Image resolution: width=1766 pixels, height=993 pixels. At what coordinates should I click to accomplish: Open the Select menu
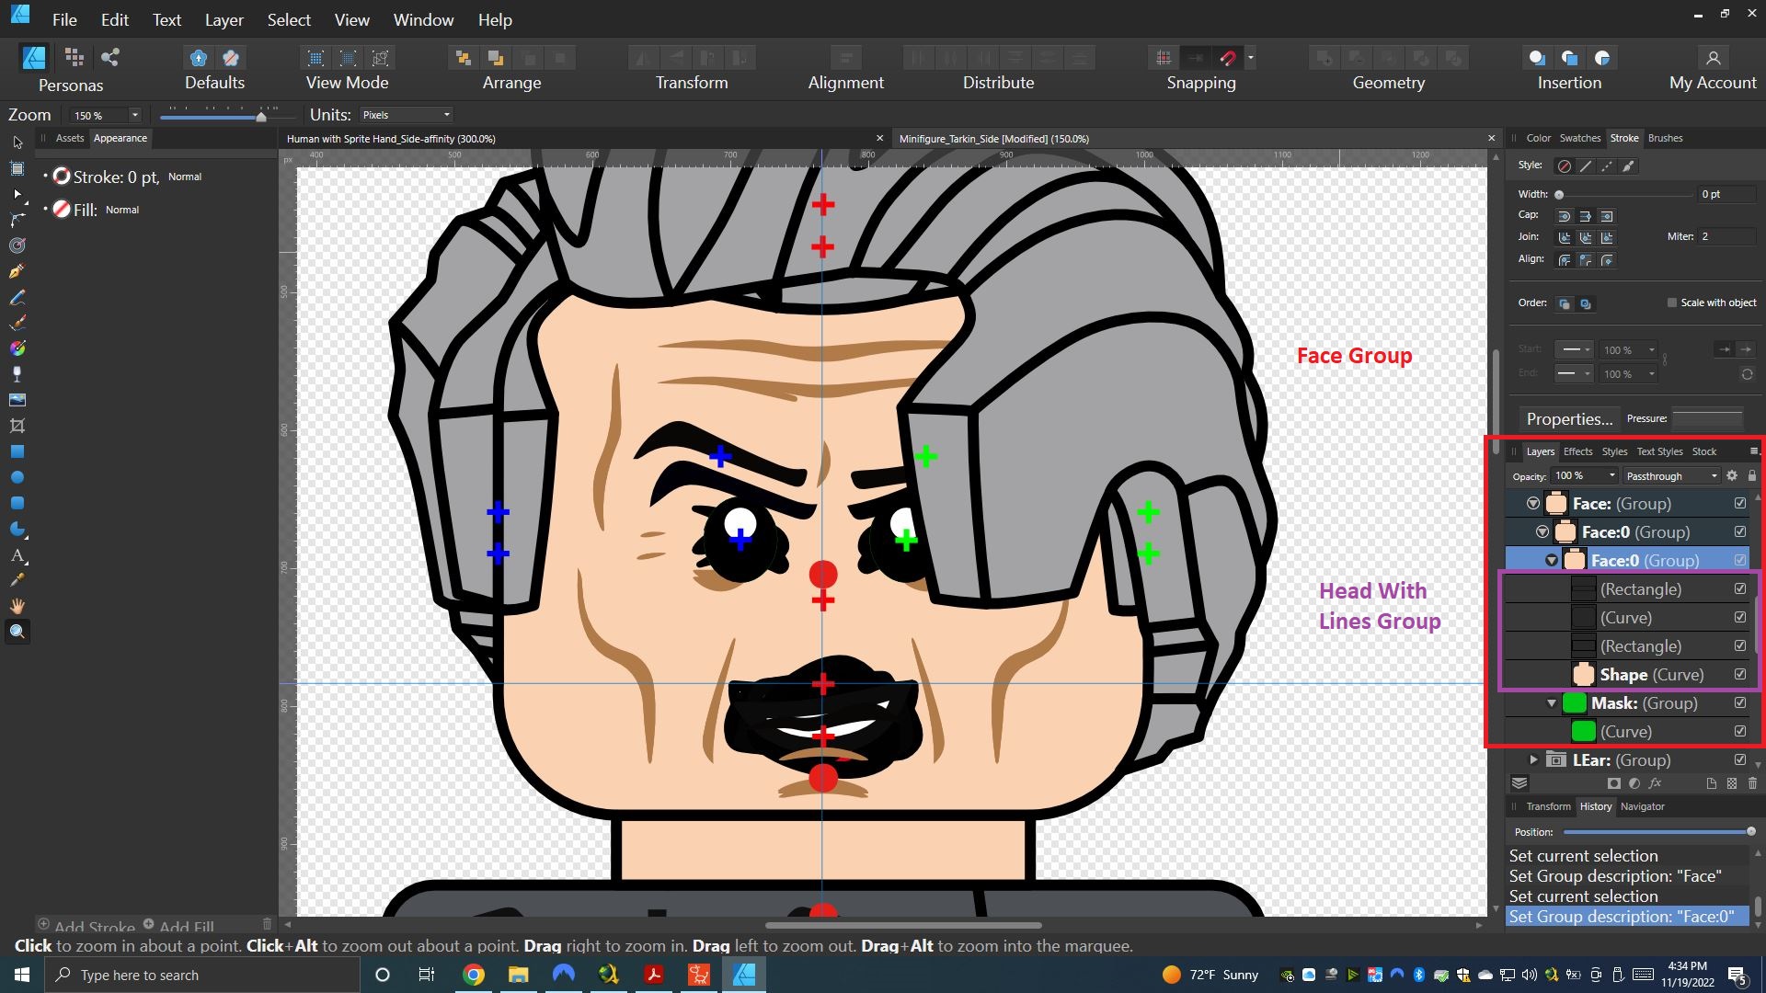(x=289, y=19)
